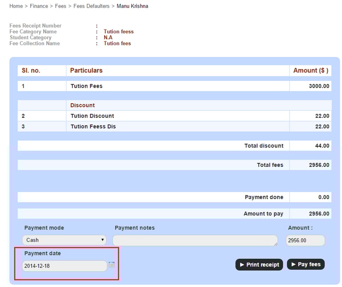Viewport: 342px width, 287px height.
Task: Click the Payment mode label
Action: click(44, 228)
